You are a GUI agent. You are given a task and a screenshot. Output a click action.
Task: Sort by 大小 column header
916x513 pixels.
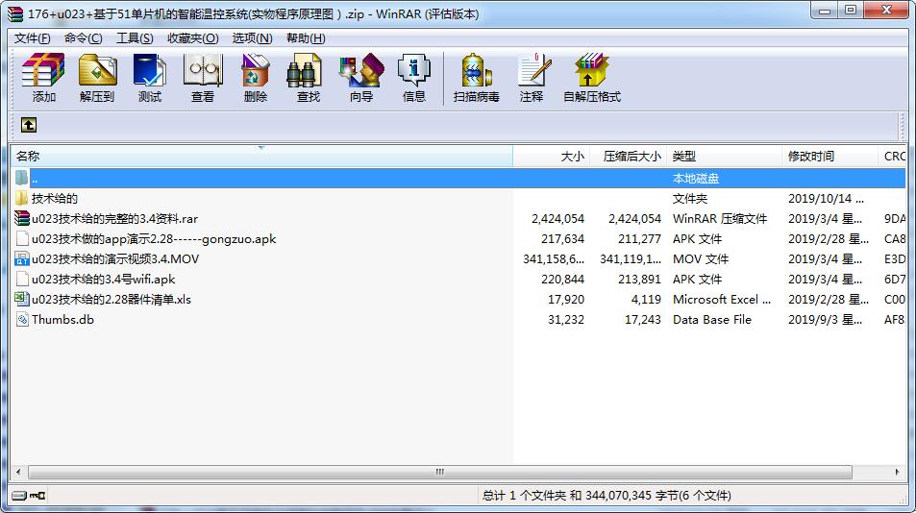(x=551, y=156)
